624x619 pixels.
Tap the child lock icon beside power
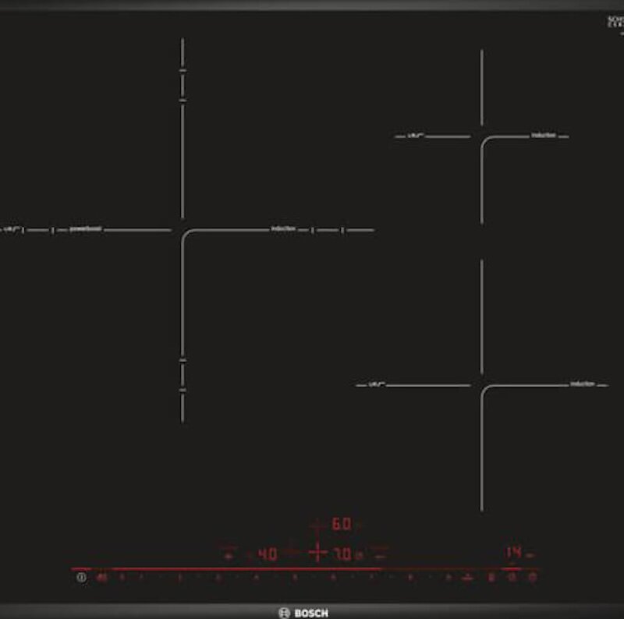coord(101,578)
